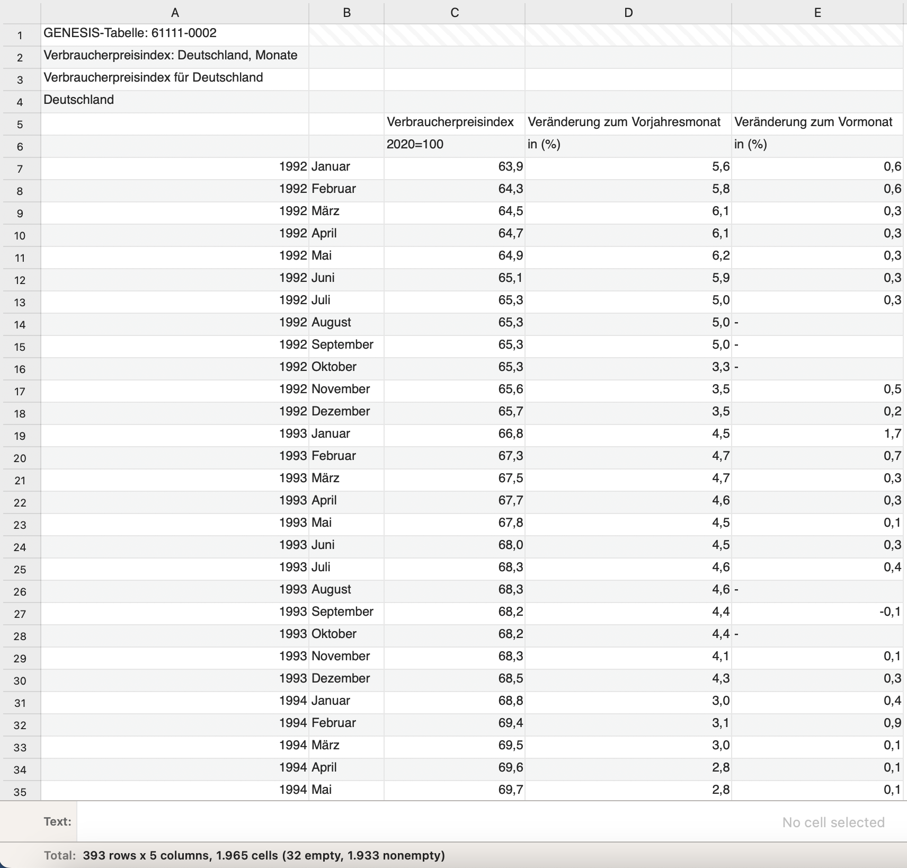Select the column D header
The image size is (907, 868).
pos(628,13)
